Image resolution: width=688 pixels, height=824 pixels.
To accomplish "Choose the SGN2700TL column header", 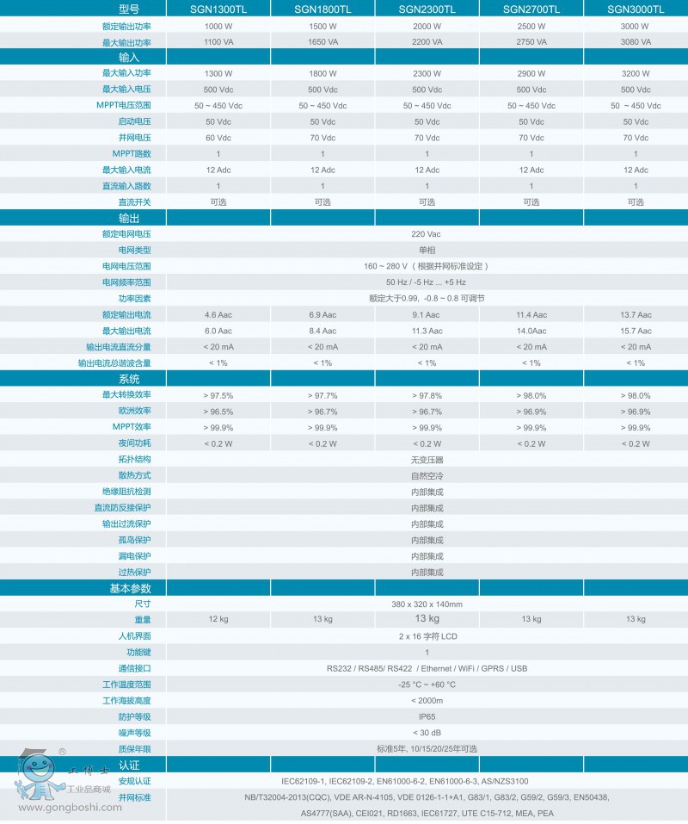I will point(531,9).
